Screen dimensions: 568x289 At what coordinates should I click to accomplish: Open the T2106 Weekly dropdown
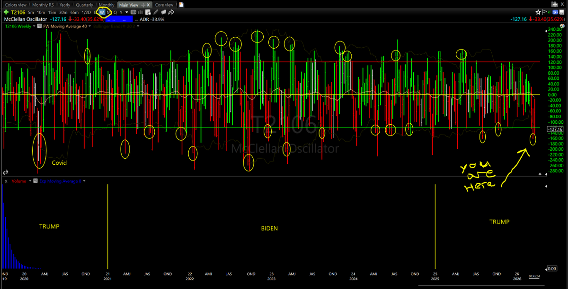tap(35, 26)
